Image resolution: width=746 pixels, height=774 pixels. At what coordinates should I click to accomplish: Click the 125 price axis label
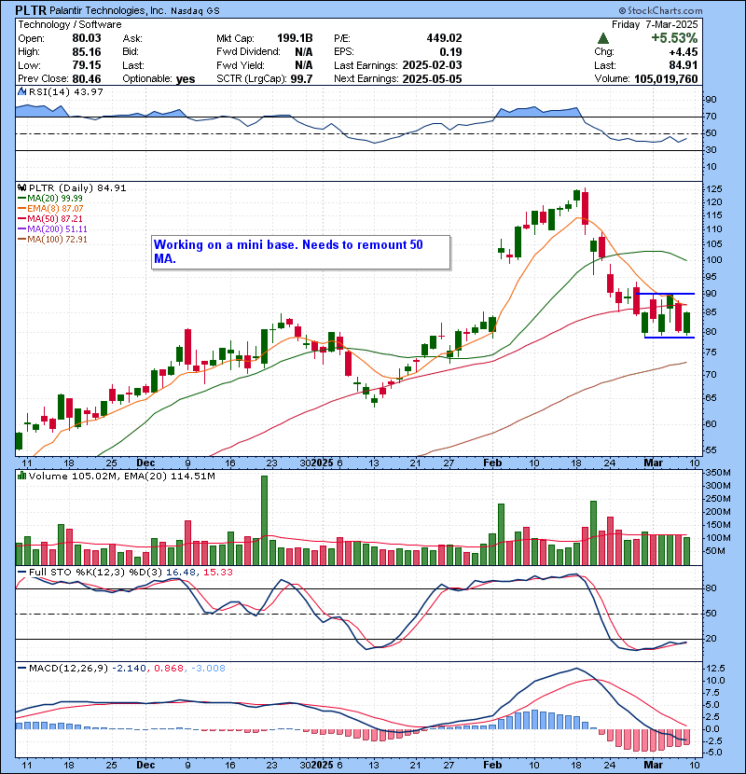click(x=714, y=189)
